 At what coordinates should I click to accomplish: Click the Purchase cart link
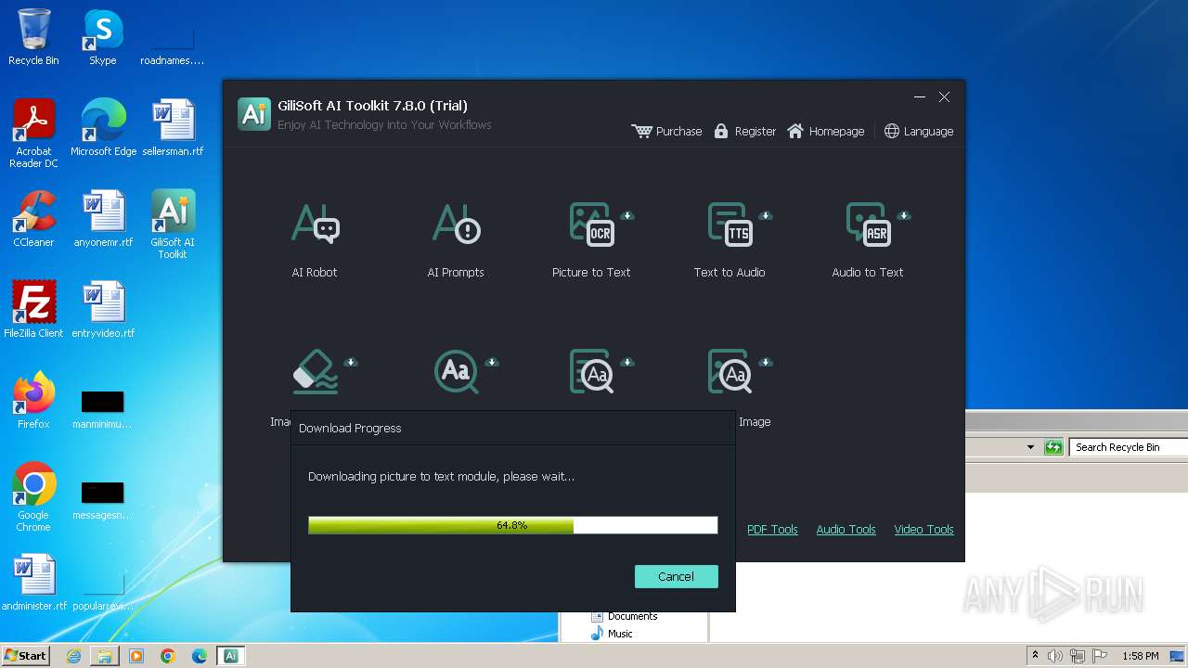[x=666, y=131]
